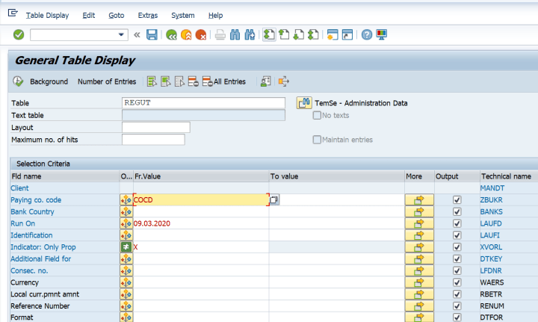Viewport: 538px width, 322px height.
Task: Click the Number of Entries button
Action: [x=107, y=81]
